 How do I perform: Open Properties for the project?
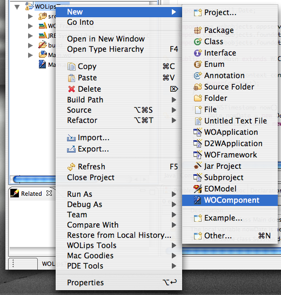coord(119,283)
